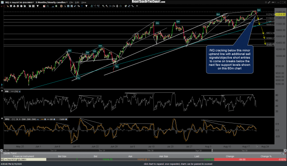The image size is (287, 166).
Task: Click the first magnifier zoom icon
Action: coord(103,6)
